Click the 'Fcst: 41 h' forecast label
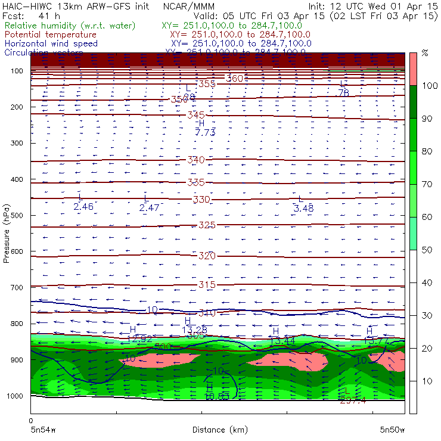This screenshot has height=441, width=441. (31, 16)
